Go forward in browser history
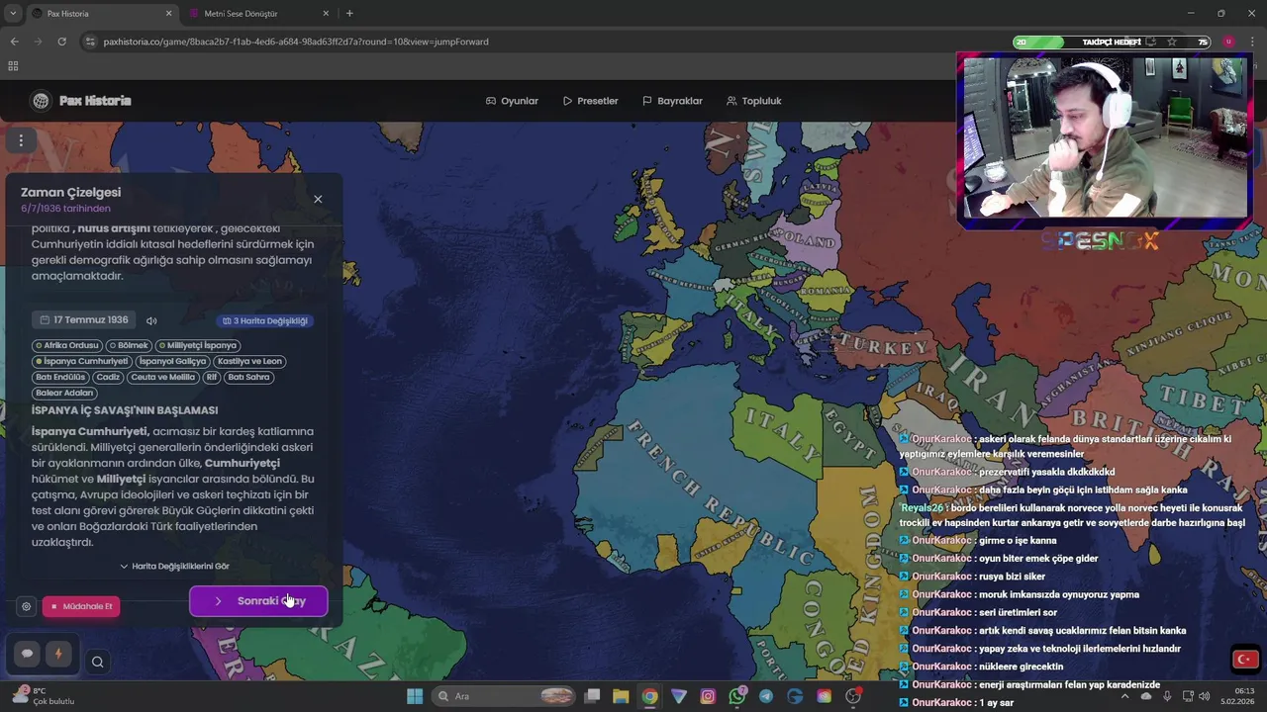The width and height of the screenshot is (1267, 712). tap(38, 42)
